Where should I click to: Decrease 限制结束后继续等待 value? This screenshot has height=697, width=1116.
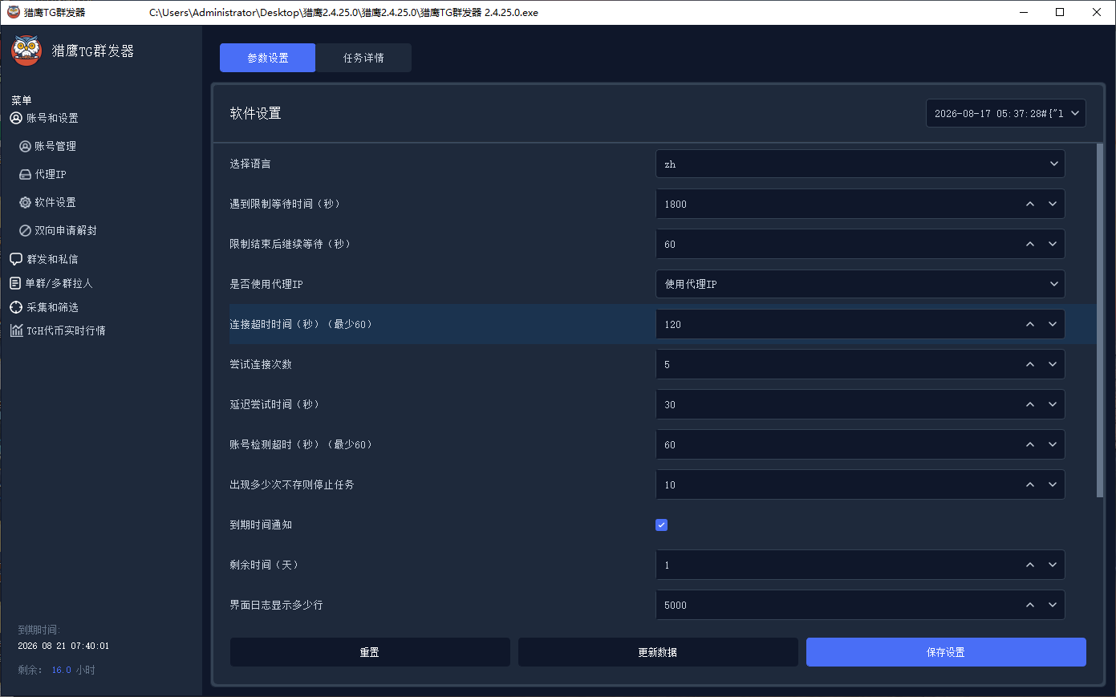point(1053,244)
